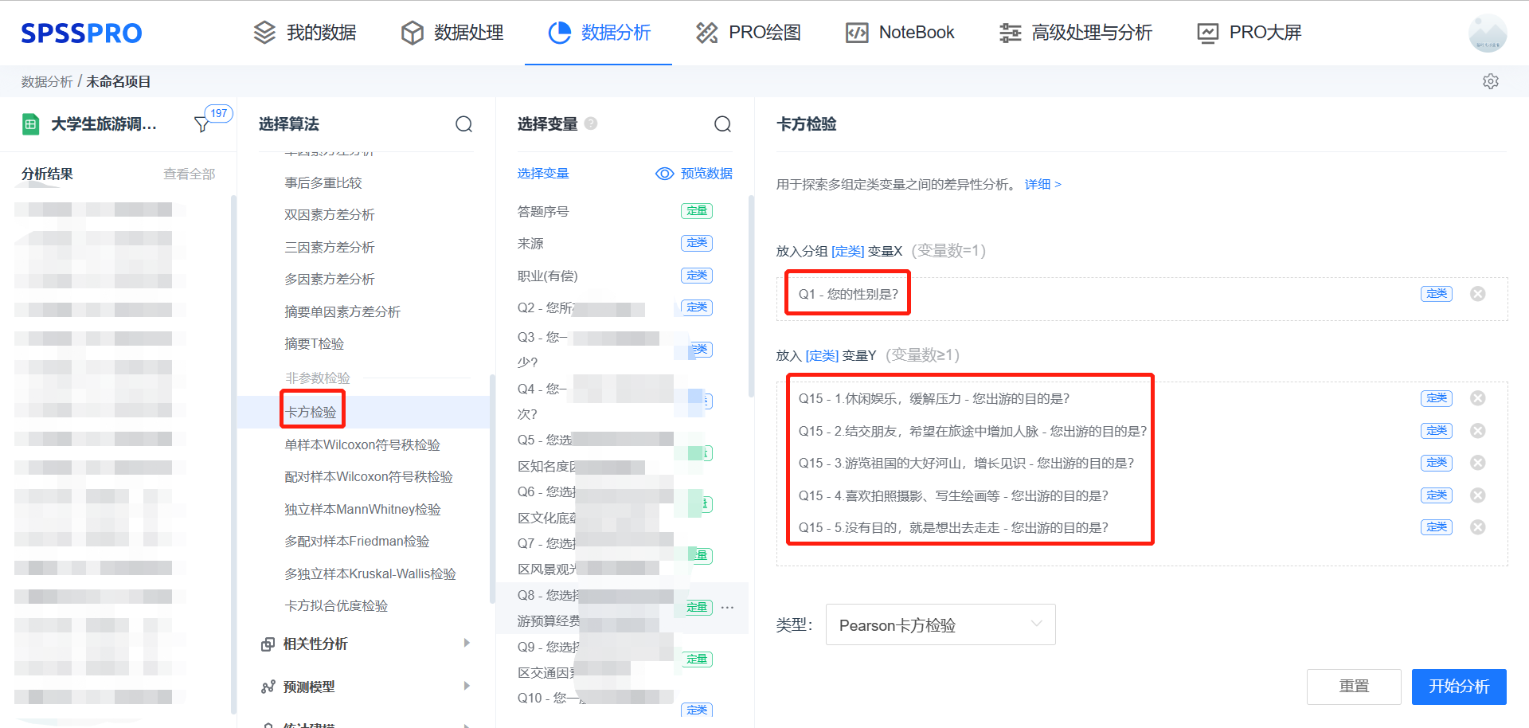Click the algorithm list scrollbar
The height and width of the screenshot is (728, 1529).
click(x=492, y=487)
